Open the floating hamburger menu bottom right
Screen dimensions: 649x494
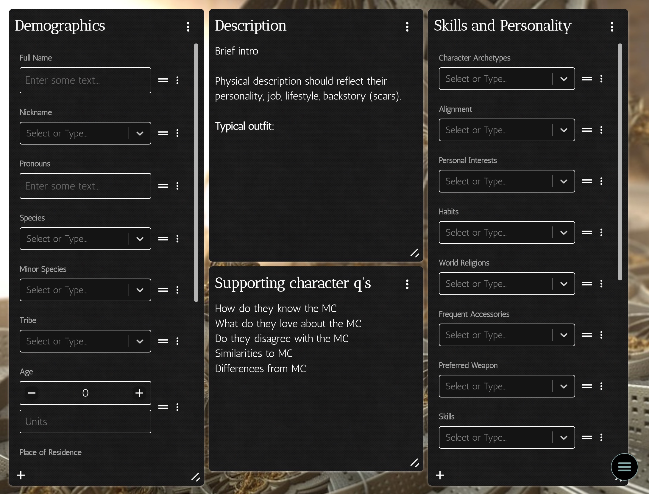pyautogui.click(x=624, y=467)
